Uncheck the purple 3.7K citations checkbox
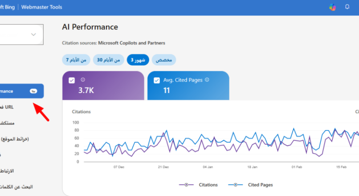This screenshot has height=196, width=359. pyautogui.click(x=72, y=81)
